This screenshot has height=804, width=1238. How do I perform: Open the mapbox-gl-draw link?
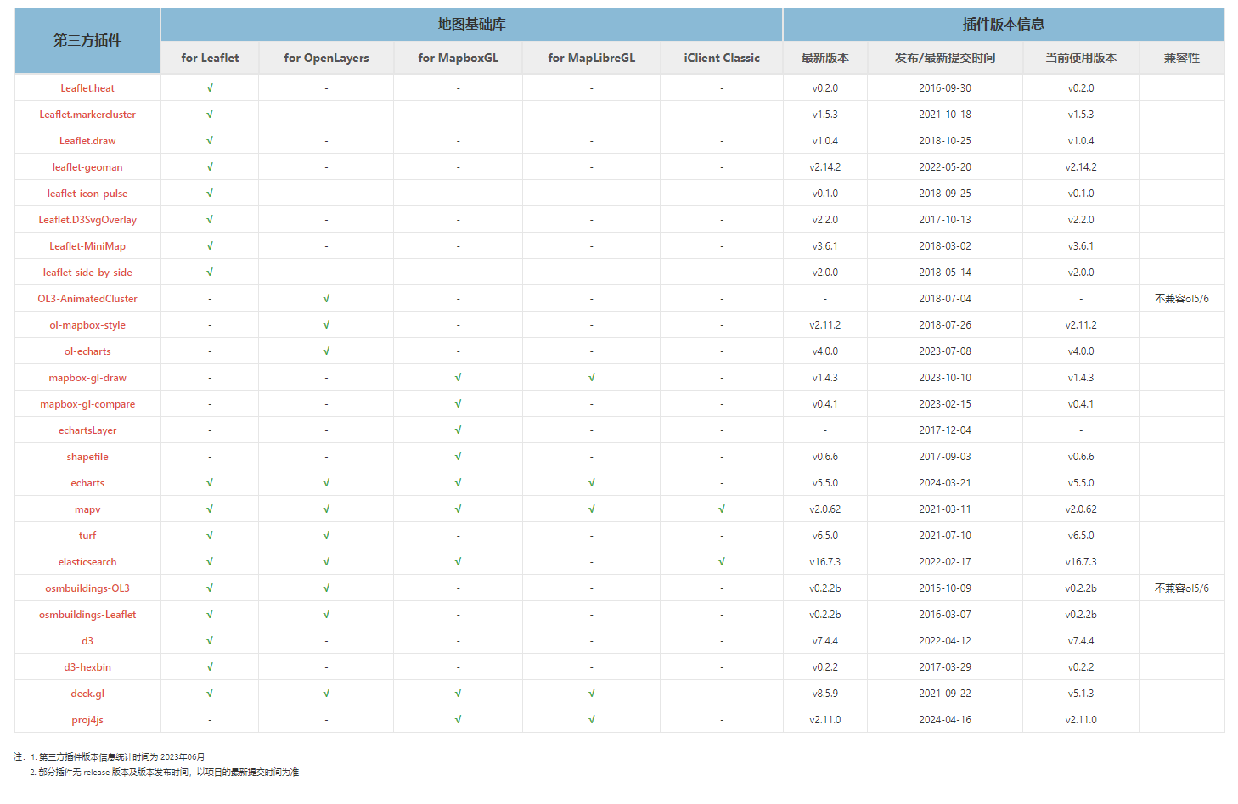click(87, 378)
